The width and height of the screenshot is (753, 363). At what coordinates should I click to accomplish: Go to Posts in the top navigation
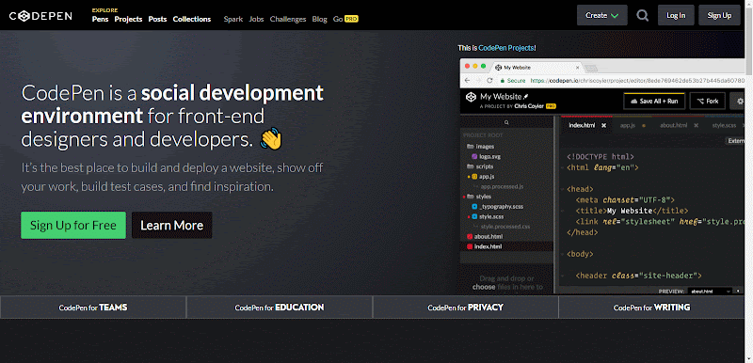[157, 19]
